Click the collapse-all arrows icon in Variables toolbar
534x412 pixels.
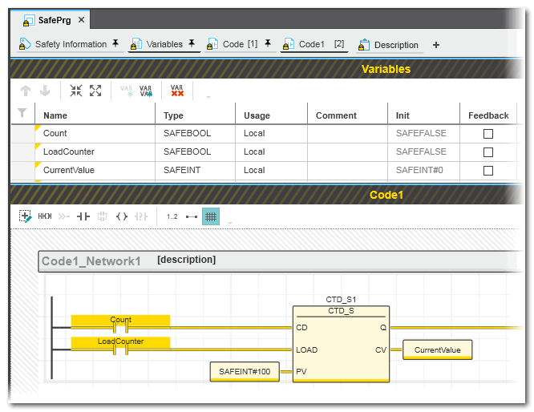[x=76, y=91]
